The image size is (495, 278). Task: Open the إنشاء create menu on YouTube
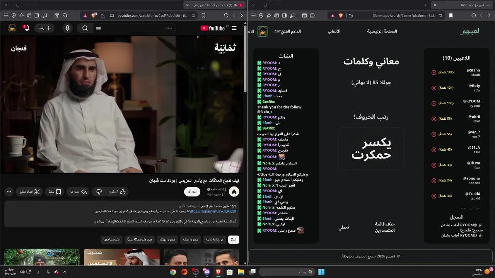point(44,28)
